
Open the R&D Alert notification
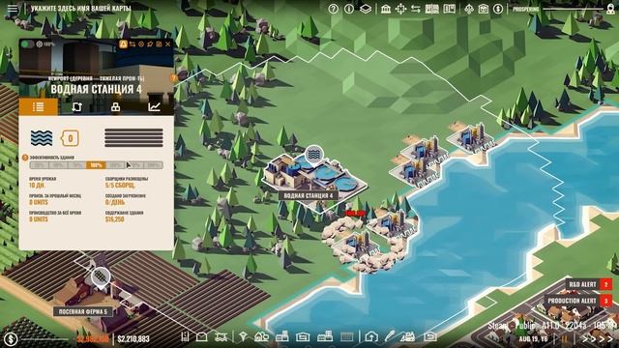pyautogui.click(x=588, y=284)
